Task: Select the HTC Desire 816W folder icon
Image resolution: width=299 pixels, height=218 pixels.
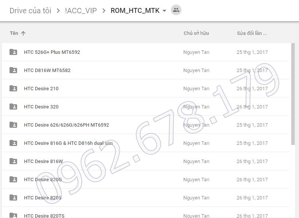Action: (13, 161)
